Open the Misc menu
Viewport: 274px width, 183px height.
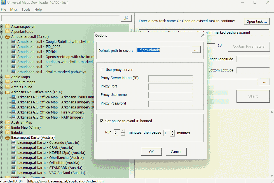pos(14,9)
